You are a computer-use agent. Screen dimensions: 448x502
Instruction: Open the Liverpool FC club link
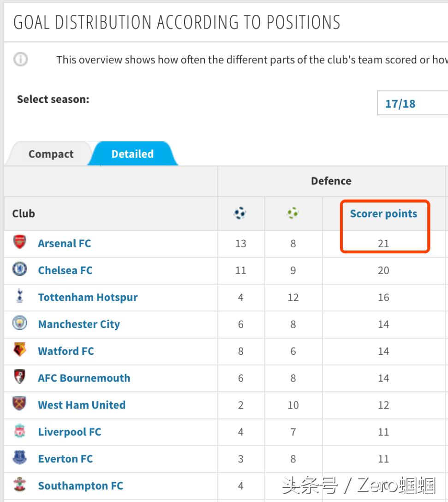[x=69, y=432]
